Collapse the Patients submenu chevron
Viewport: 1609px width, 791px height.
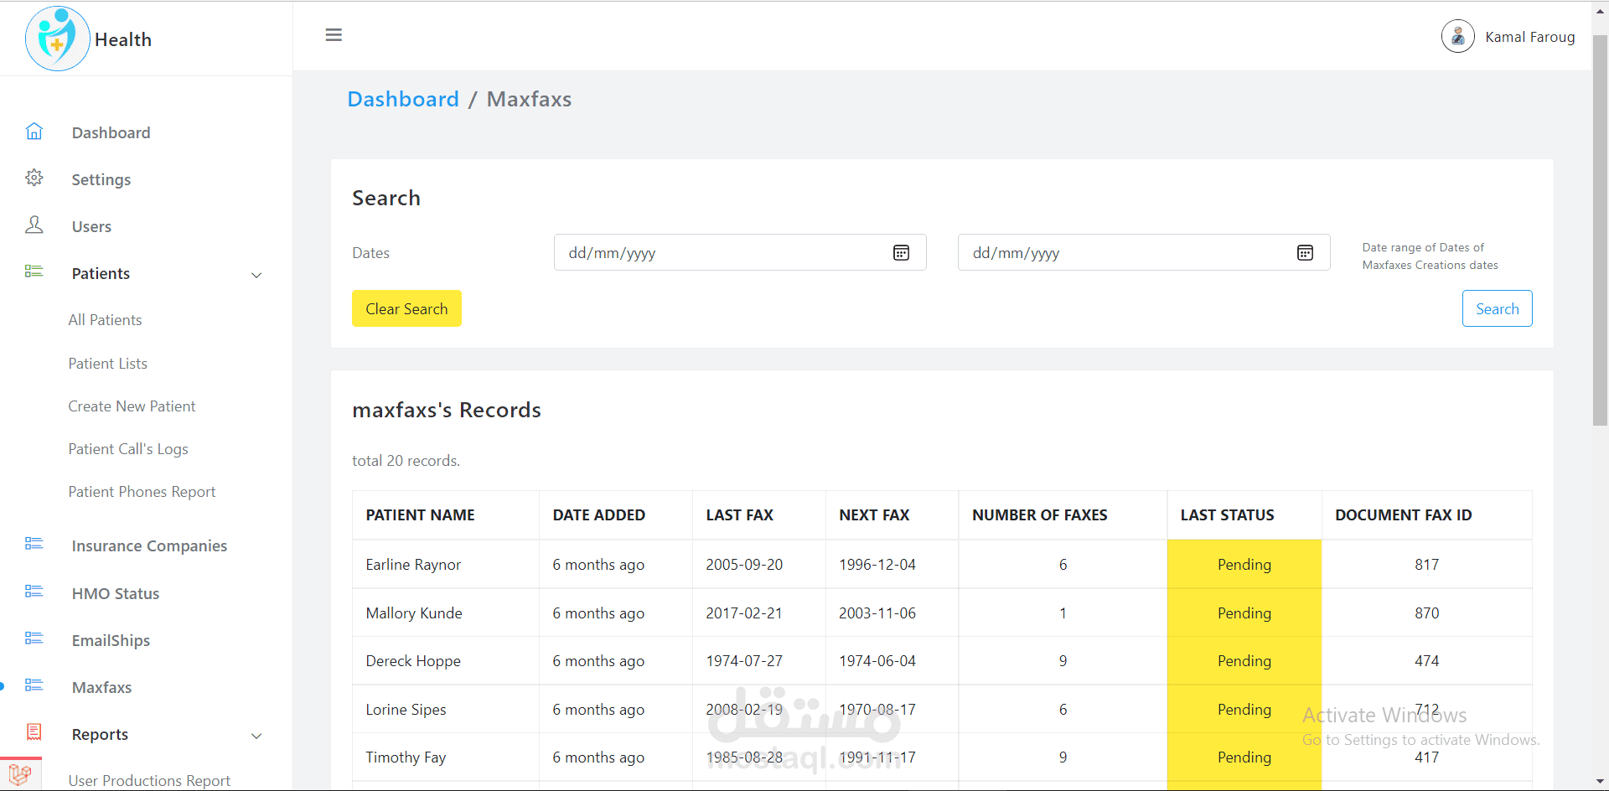click(256, 275)
